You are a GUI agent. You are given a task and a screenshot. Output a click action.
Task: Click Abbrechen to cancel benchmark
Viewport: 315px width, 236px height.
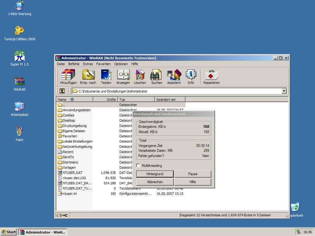click(155, 182)
